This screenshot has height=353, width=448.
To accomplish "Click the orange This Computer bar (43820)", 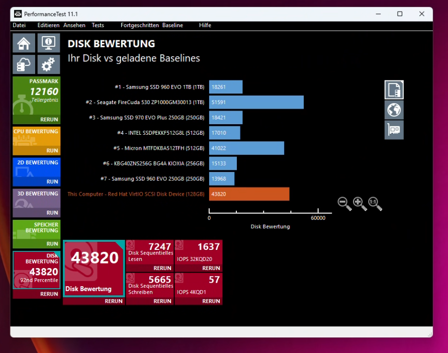I will pyautogui.click(x=249, y=194).
